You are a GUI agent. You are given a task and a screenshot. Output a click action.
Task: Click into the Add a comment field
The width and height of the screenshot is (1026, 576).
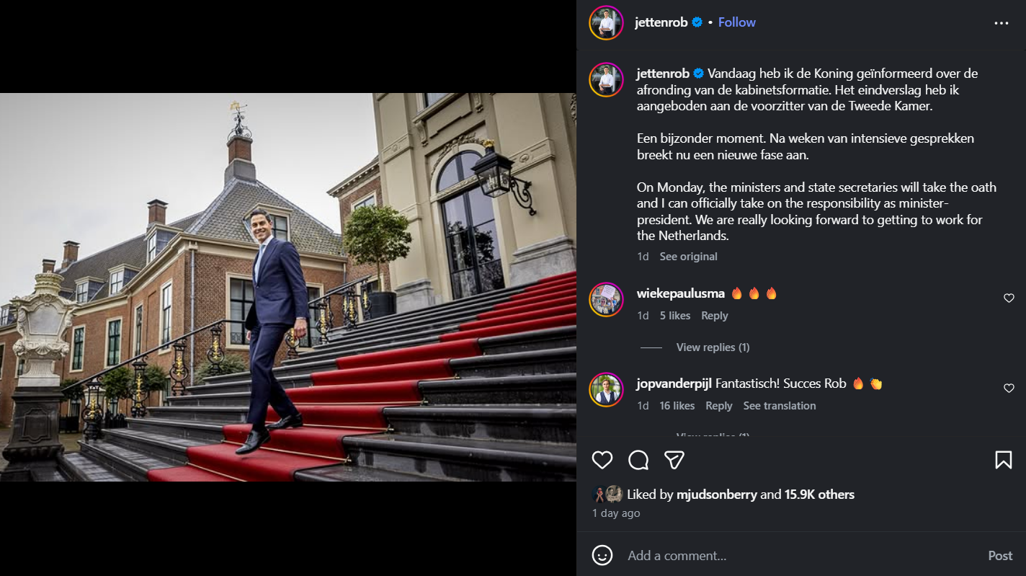click(793, 556)
